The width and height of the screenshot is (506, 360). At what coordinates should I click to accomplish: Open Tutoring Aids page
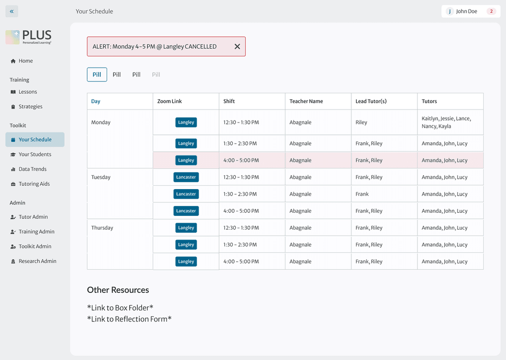pos(35,184)
